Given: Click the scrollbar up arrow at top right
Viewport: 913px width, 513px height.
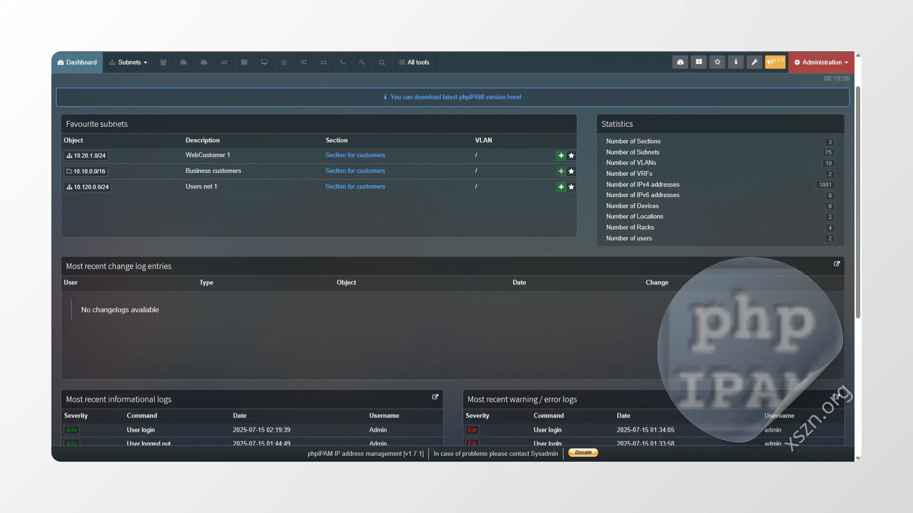Looking at the screenshot, I should tap(858, 56).
